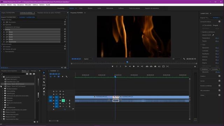The height and width of the screenshot is (126, 224).
Task: Reset the Movimiento effect
Action: [65, 22]
